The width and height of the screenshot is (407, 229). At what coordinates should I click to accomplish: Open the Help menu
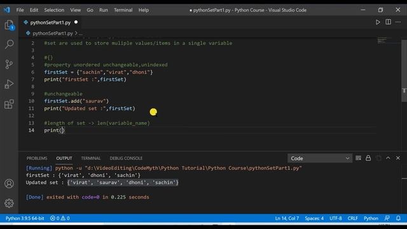[x=144, y=10]
